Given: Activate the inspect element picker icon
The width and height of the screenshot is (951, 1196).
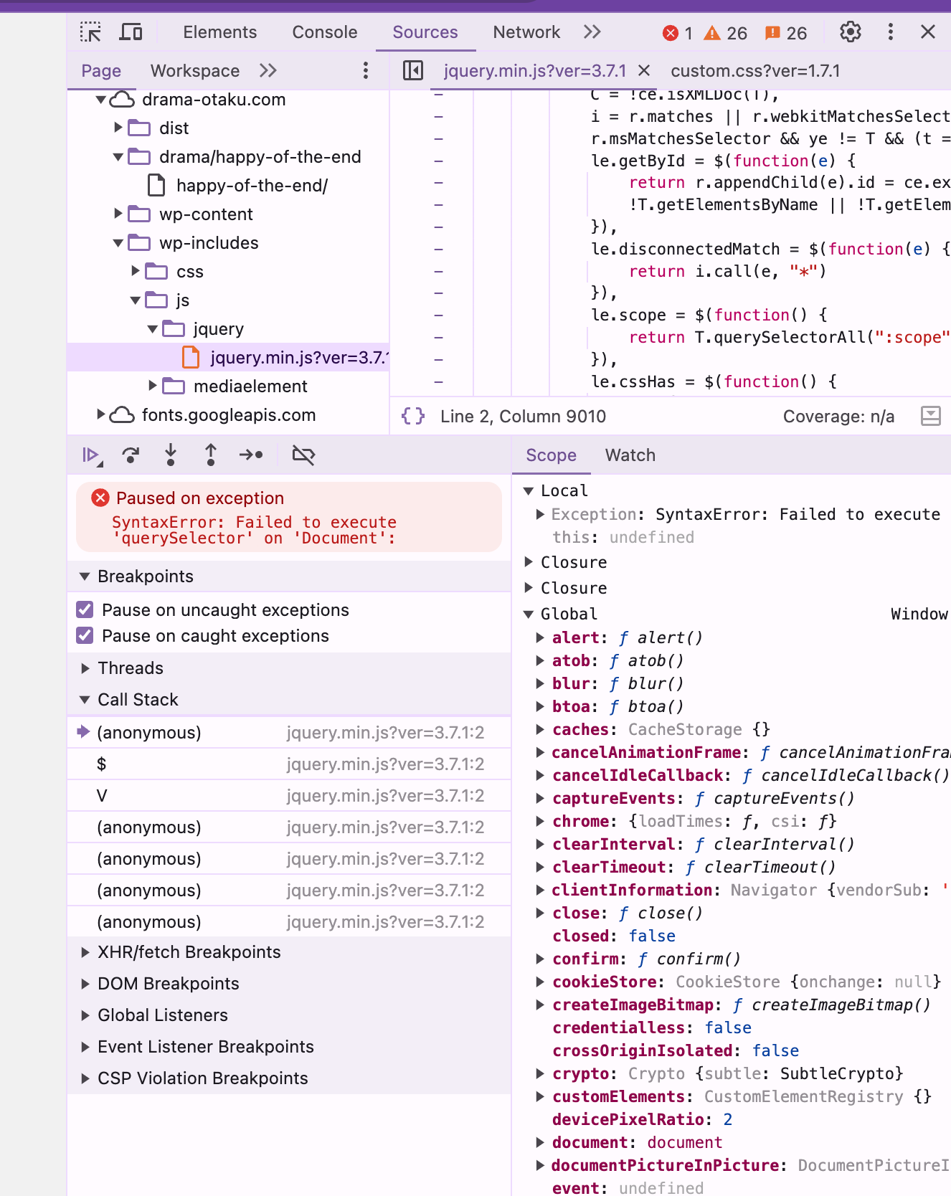Looking at the screenshot, I should pos(90,32).
